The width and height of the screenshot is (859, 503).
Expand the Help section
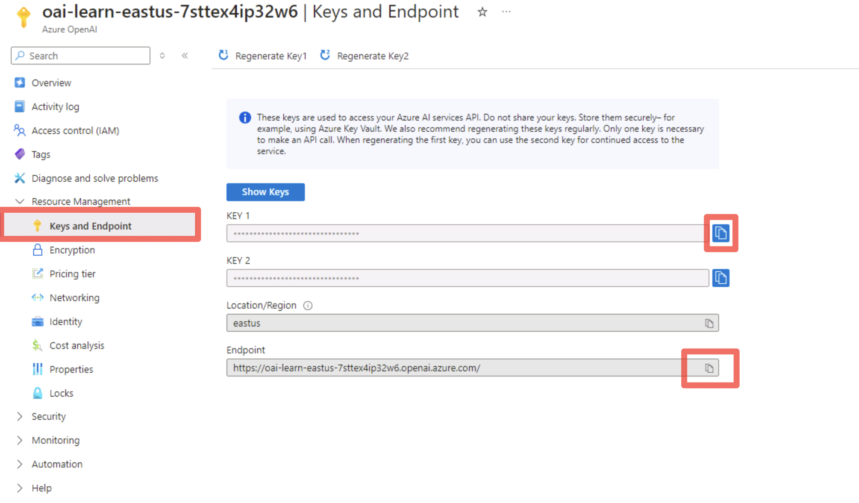pyautogui.click(x=19, y=488)
